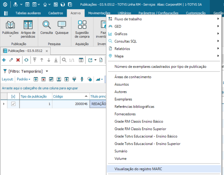Click the export icon in the grid toolbar
Viewport: 224px width, 175px height.
[90, 60]
